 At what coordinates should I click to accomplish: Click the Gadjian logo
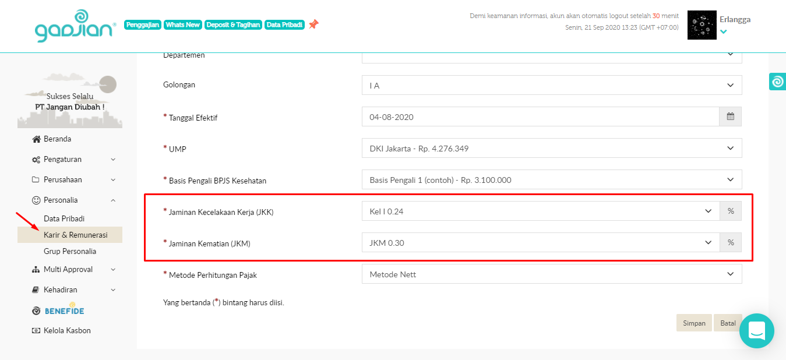[76, 26]
